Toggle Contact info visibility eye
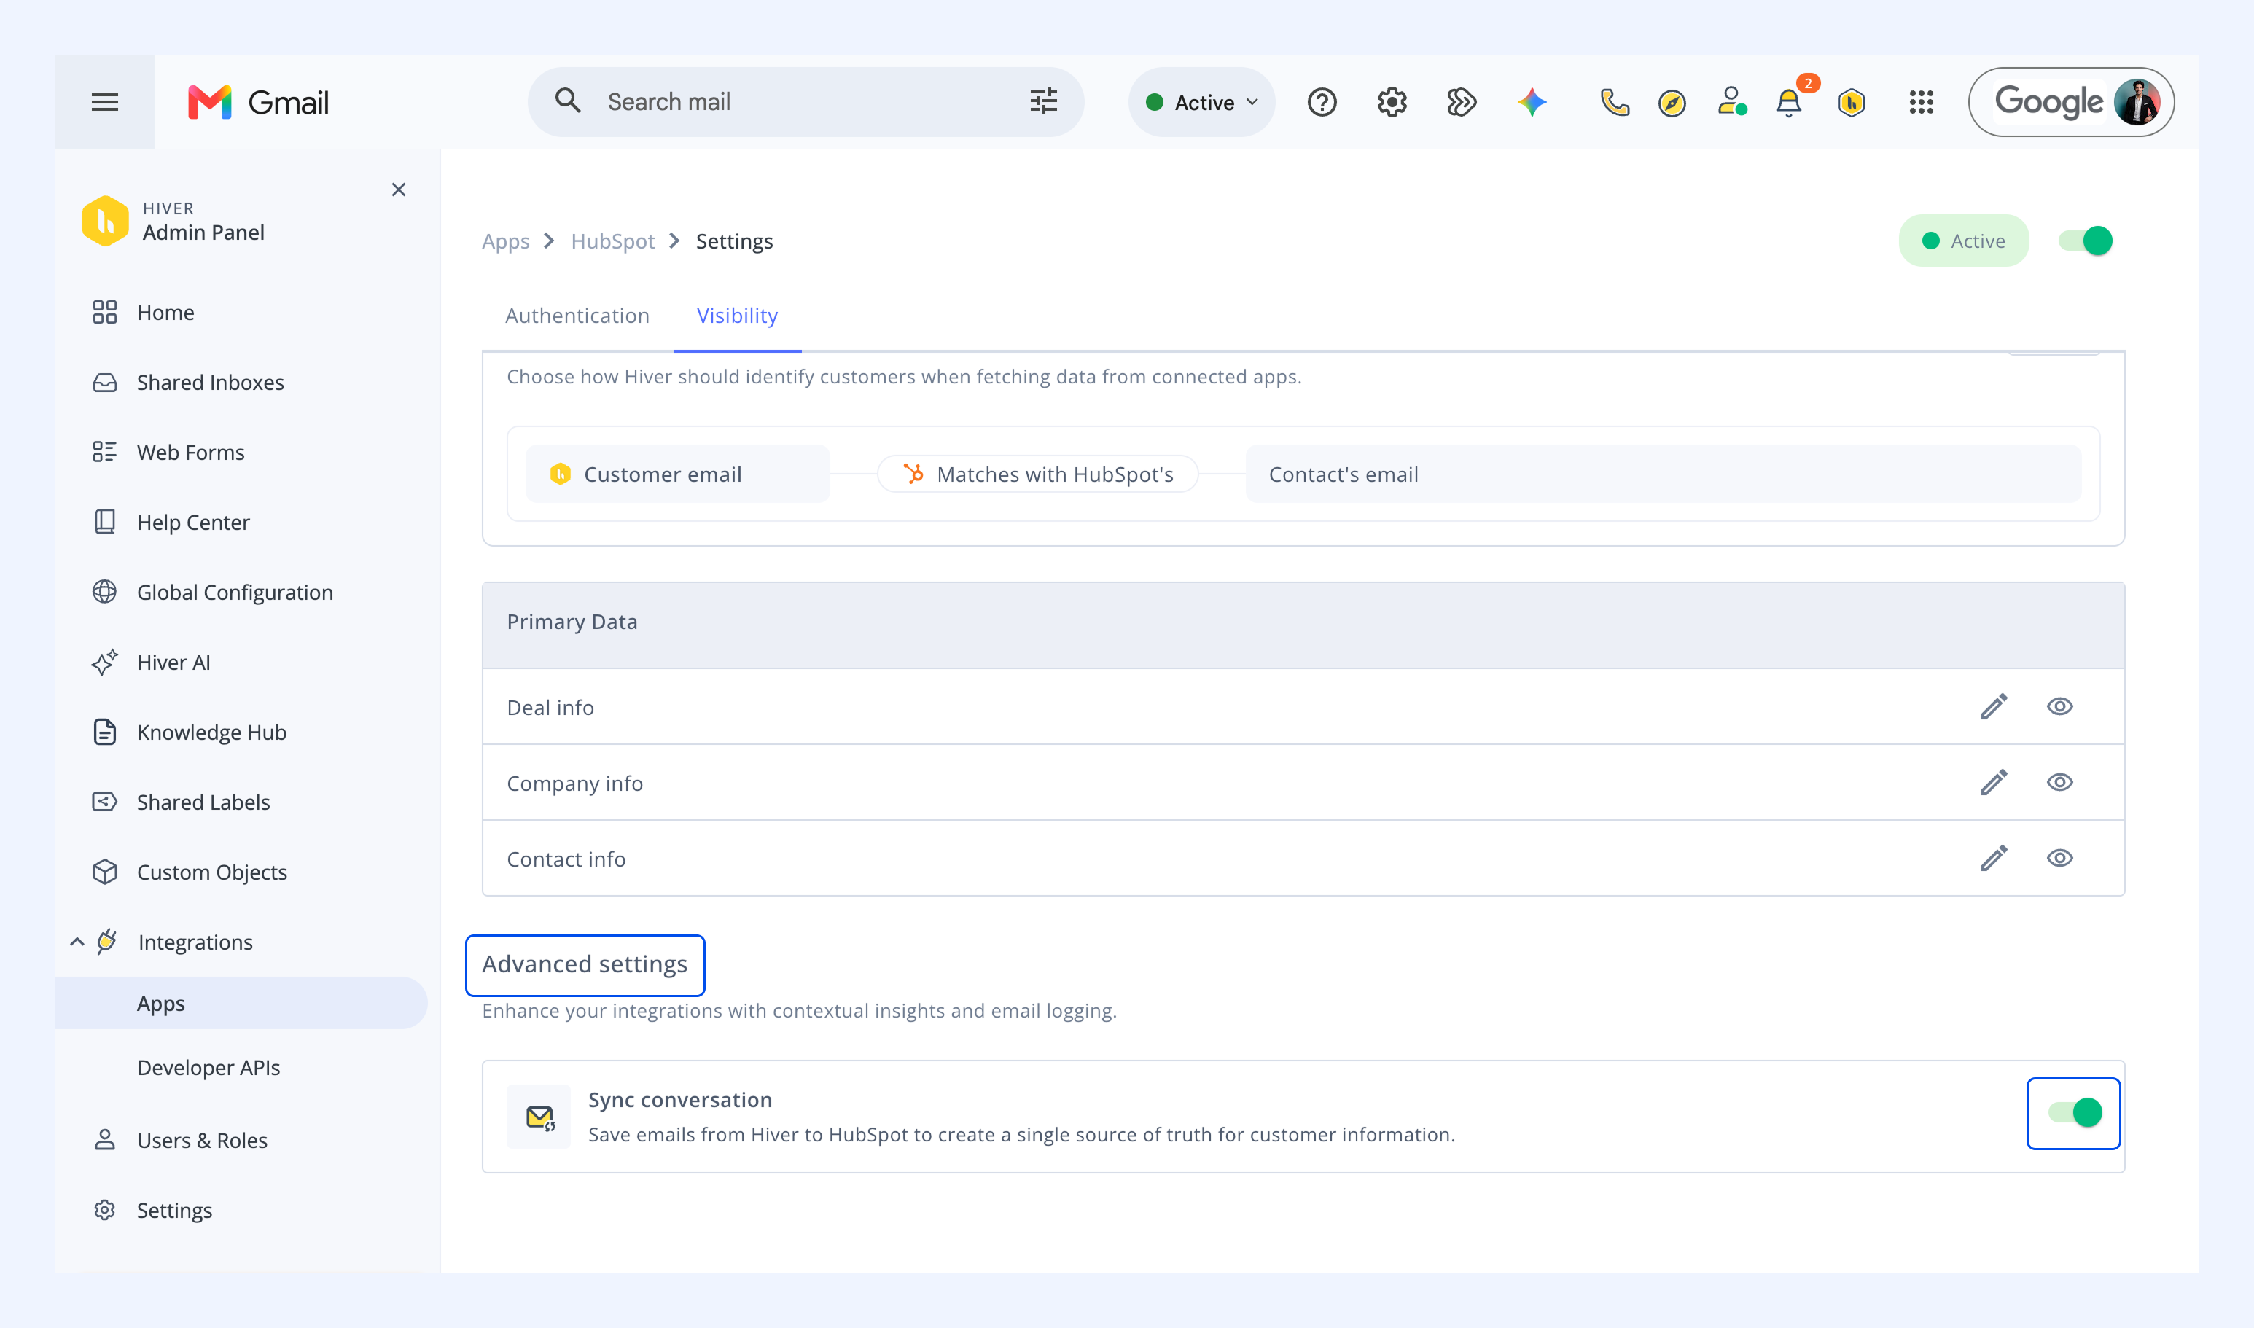The image size is (2254, 1328). click(x=2060, y=858)
